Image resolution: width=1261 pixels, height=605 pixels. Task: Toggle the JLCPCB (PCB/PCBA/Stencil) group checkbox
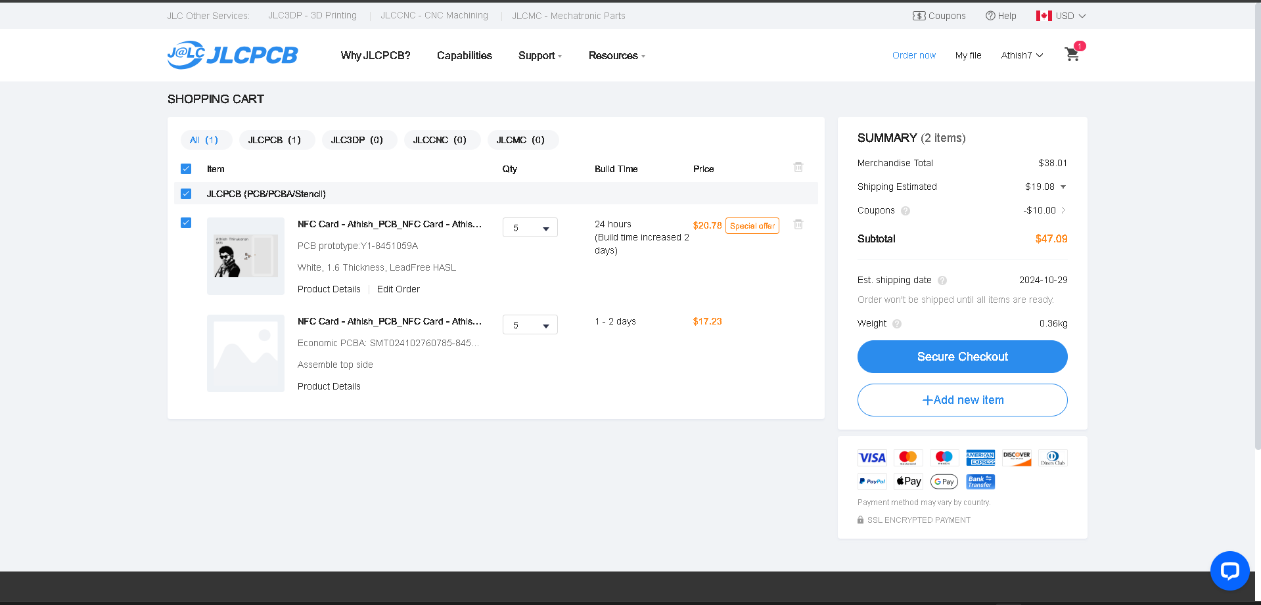tap(186, 194)
